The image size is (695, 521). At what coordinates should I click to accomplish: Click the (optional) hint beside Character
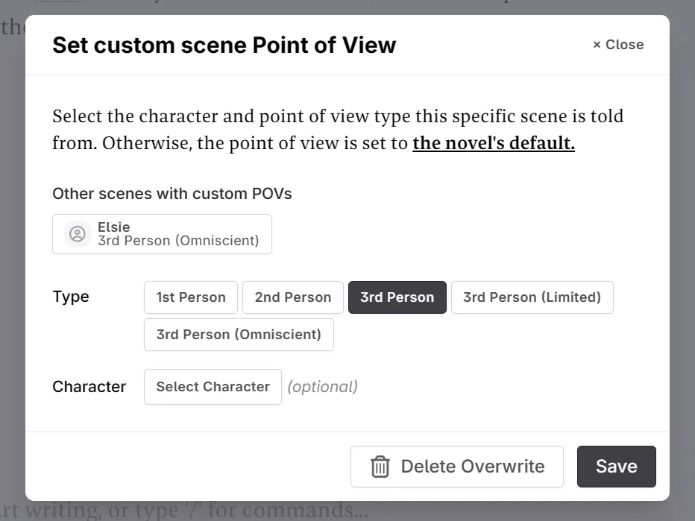pyautogui.click(x=322, y=386)
